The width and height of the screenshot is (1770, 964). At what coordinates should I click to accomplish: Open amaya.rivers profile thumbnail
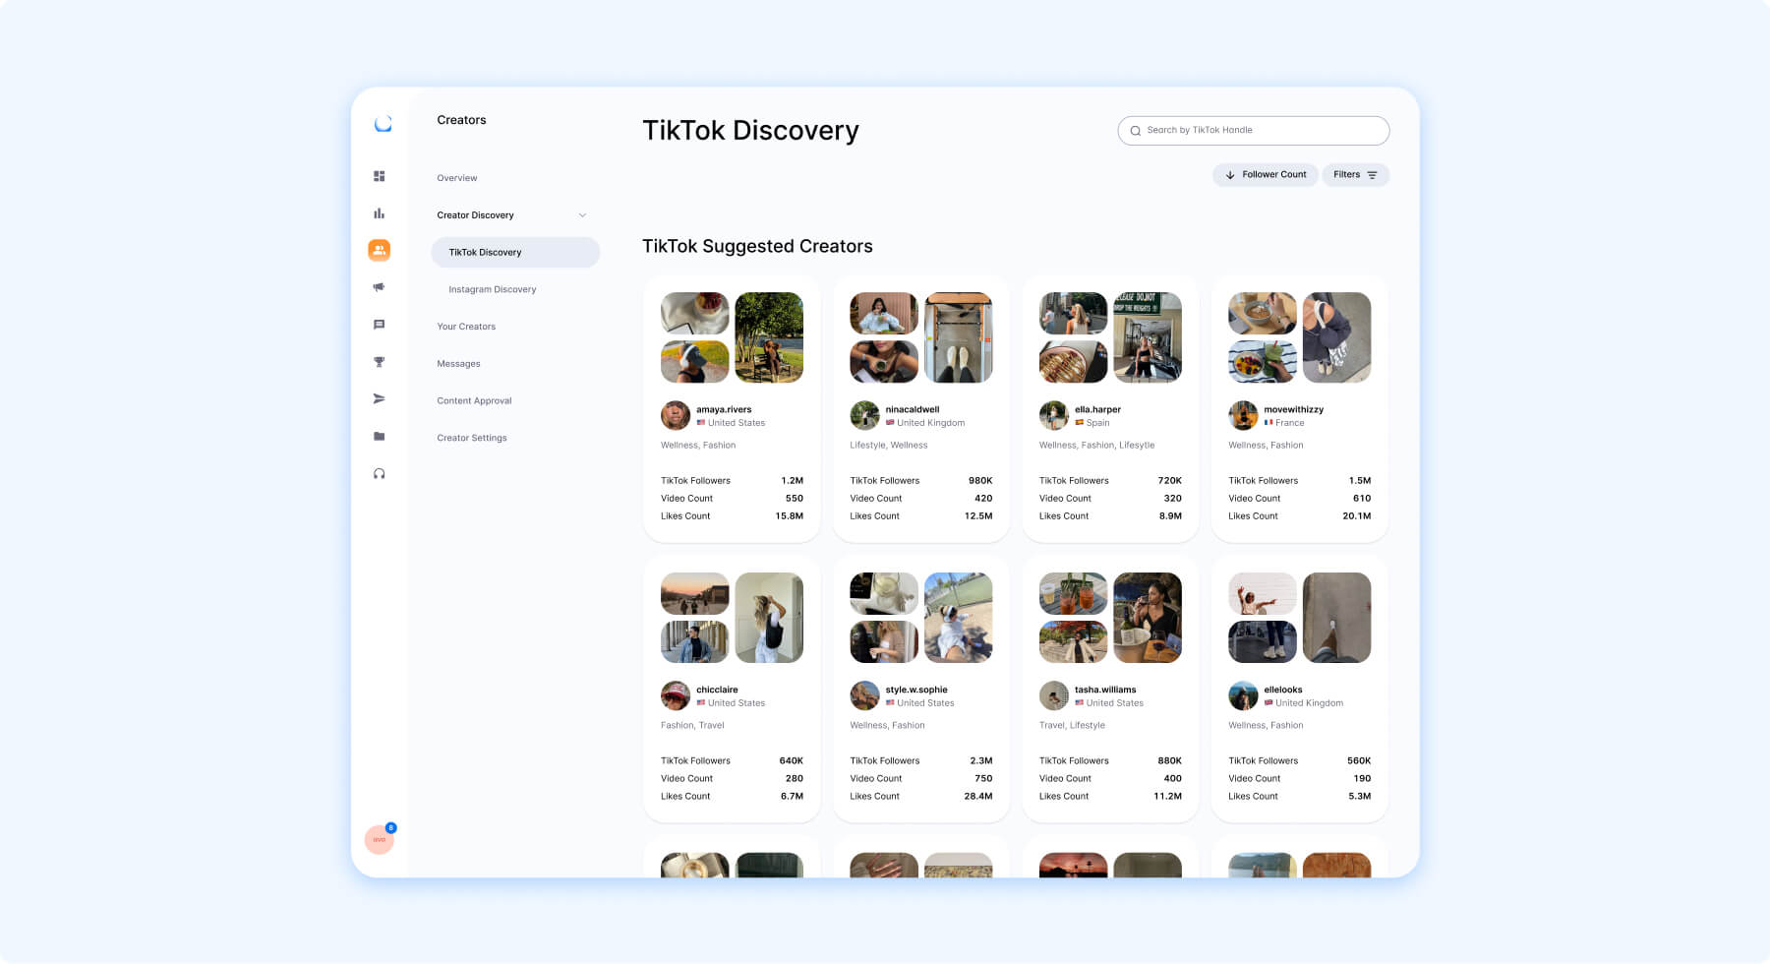pyautogui.click(x=676, y=415)
